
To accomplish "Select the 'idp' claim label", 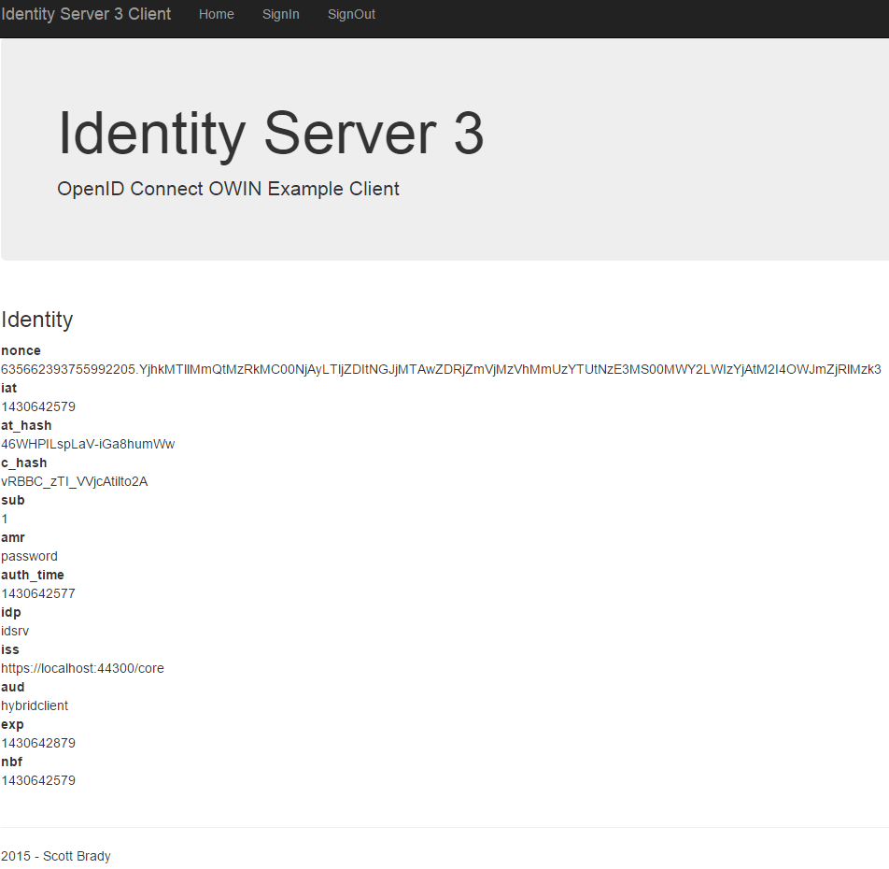I will (11, 613).
